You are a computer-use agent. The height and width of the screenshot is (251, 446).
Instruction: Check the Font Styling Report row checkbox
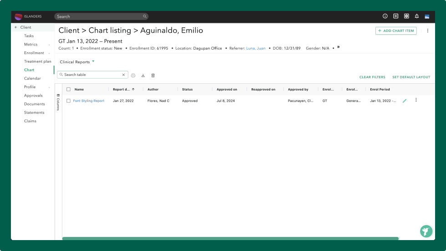(x=68, y=100)
